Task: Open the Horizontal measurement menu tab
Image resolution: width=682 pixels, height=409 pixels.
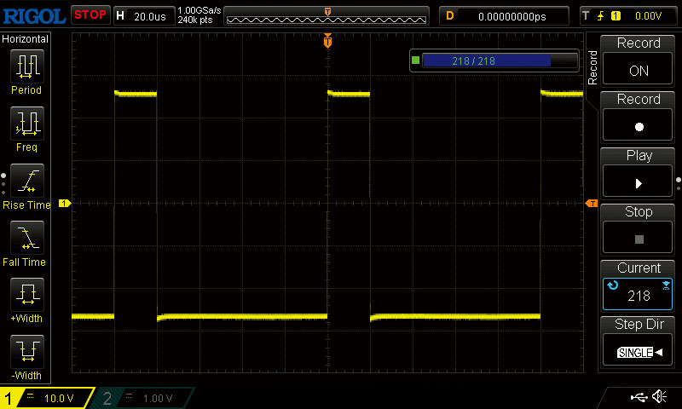Action: click(x=26, y=39)
